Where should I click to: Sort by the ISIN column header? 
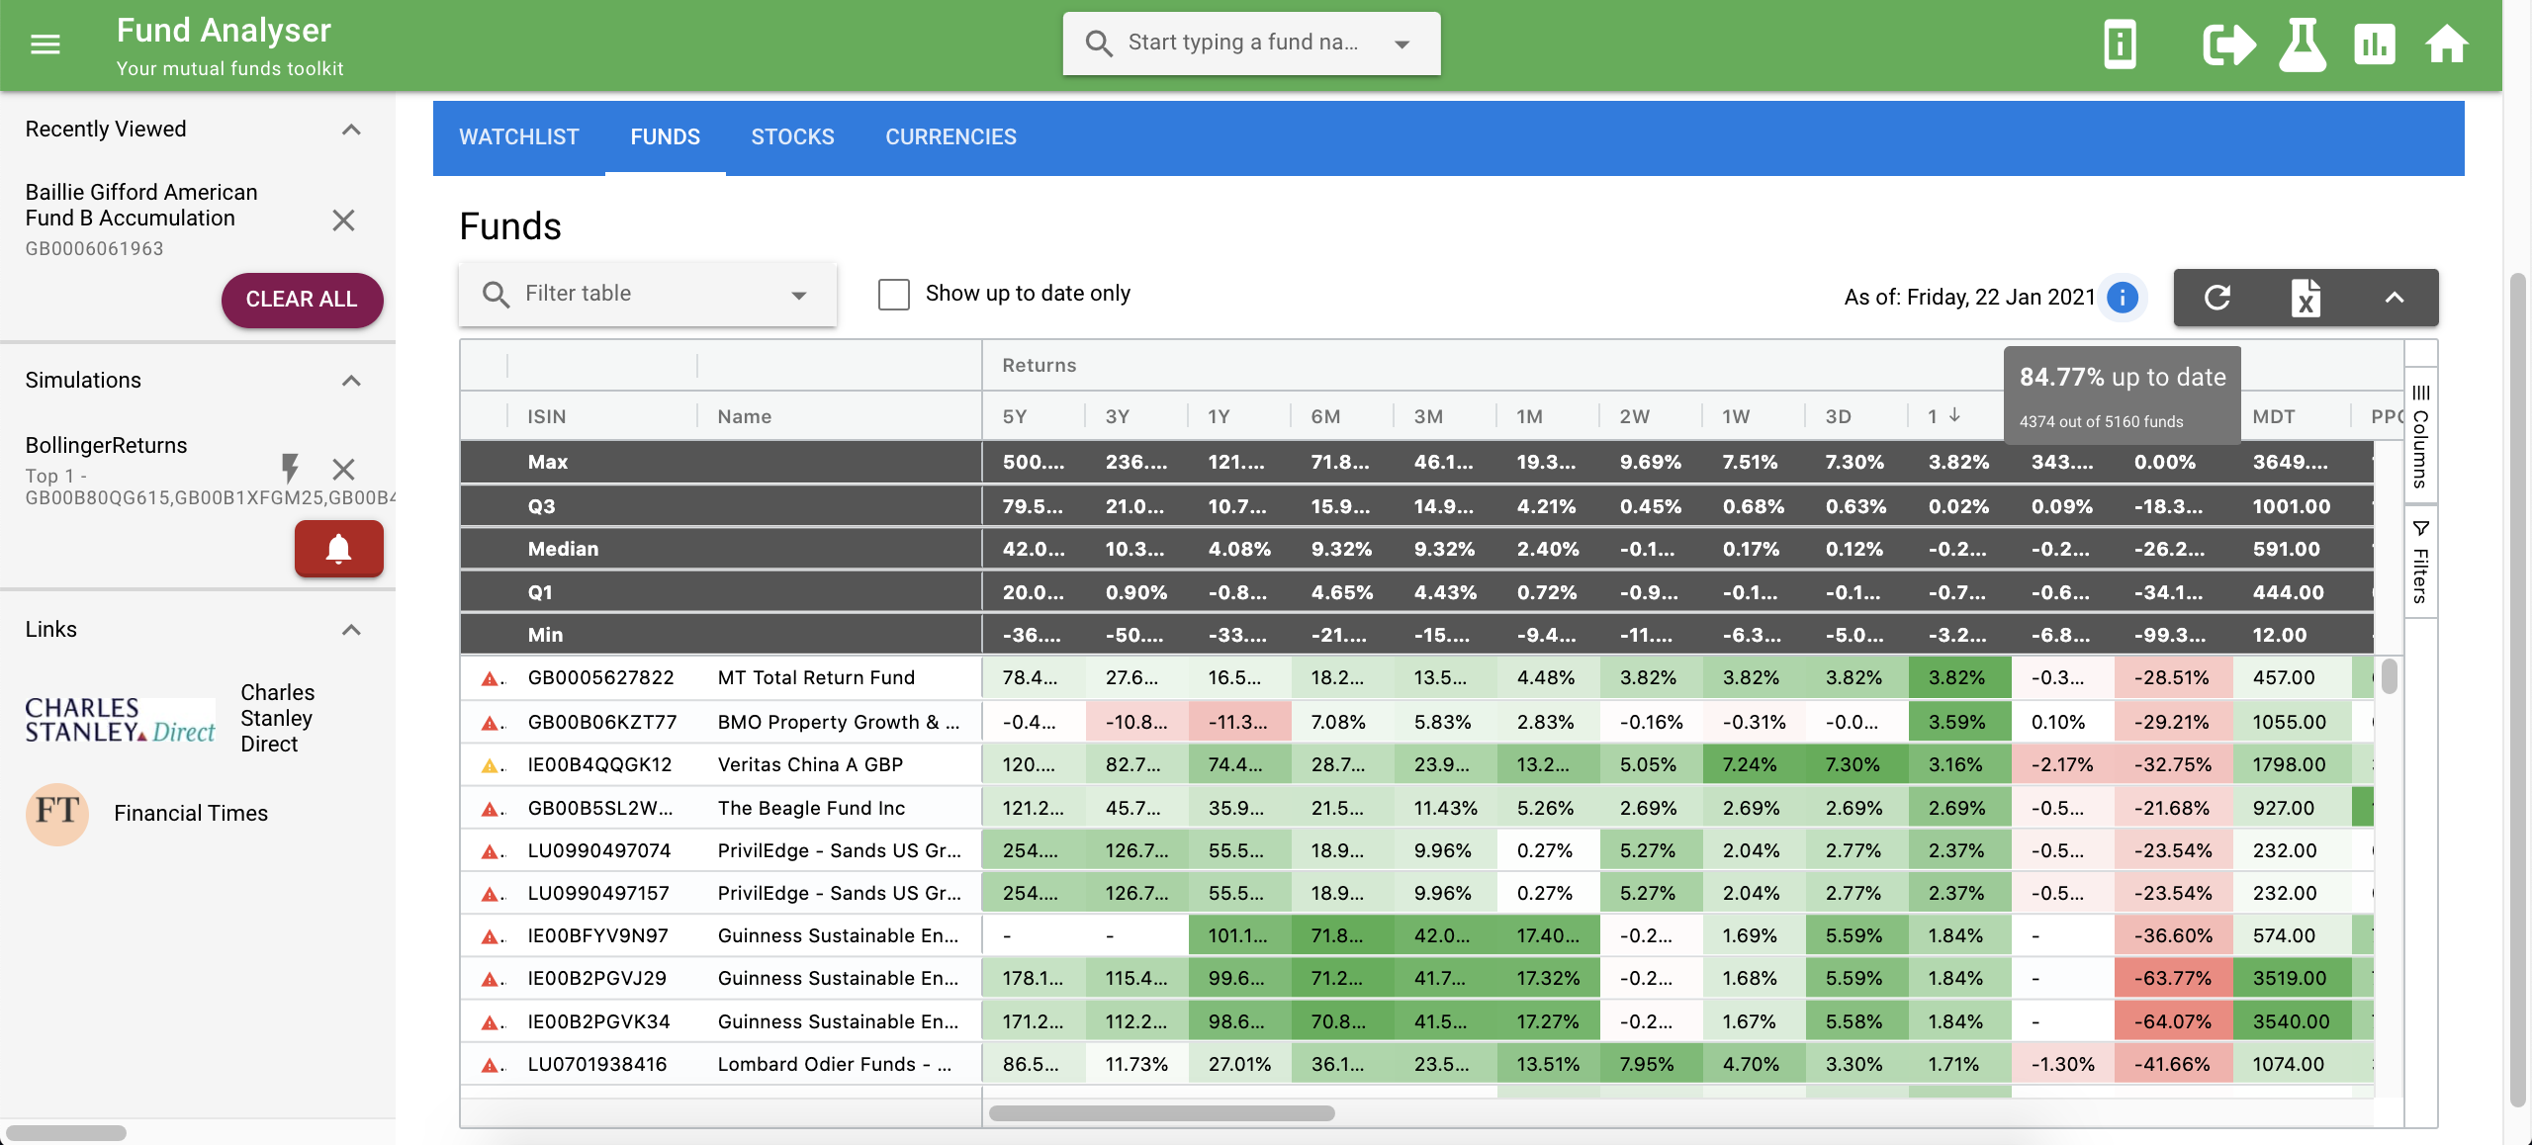[x=547, y=416]
